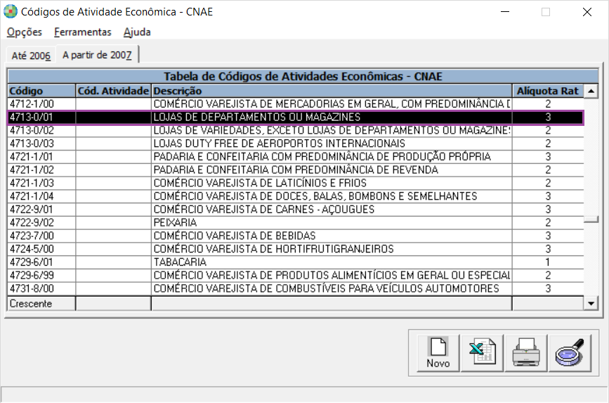Click the scrollbar down arrow
This screenshot has width=609, height=403.
[x=591, y=303]
